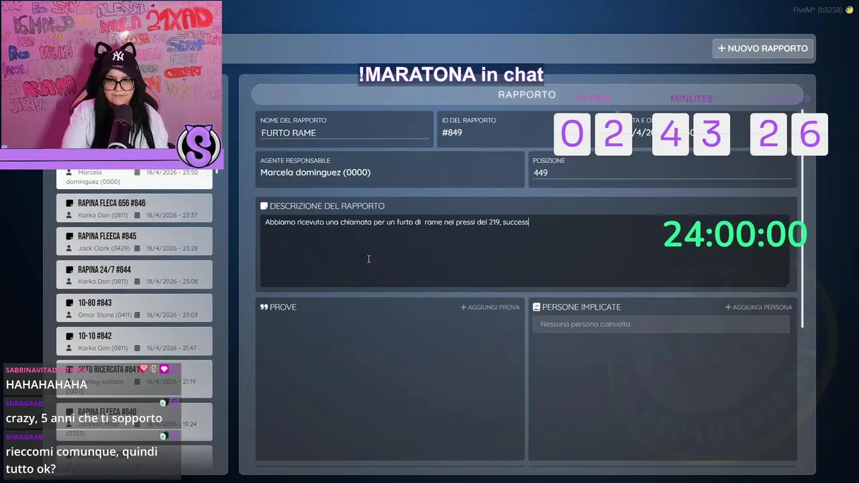
Task: Click the plus icon in AGGIUNGI PROVA
Action: [x=463, y=307]
